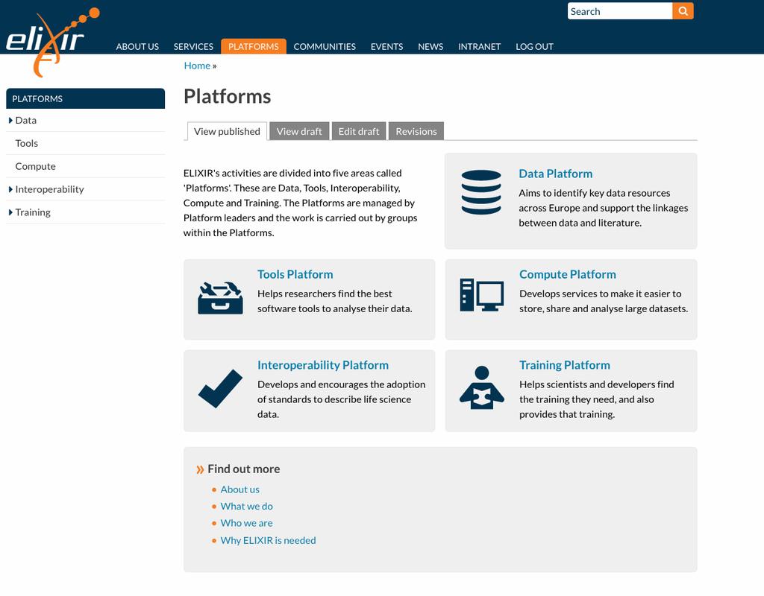Viewport: 764px width, 596px height.
Task: Open the Communities menu
Action: click(325, 47)
